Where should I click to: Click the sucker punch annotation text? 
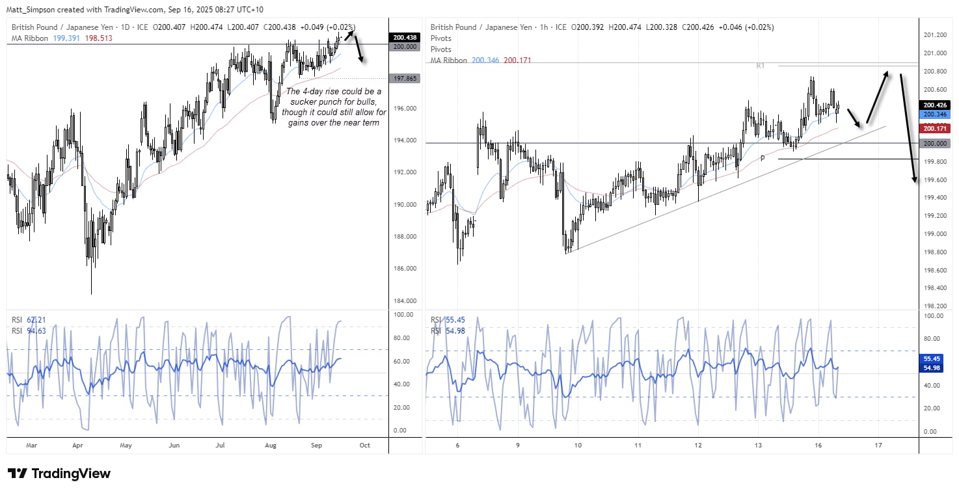click(x=334, y=107)
